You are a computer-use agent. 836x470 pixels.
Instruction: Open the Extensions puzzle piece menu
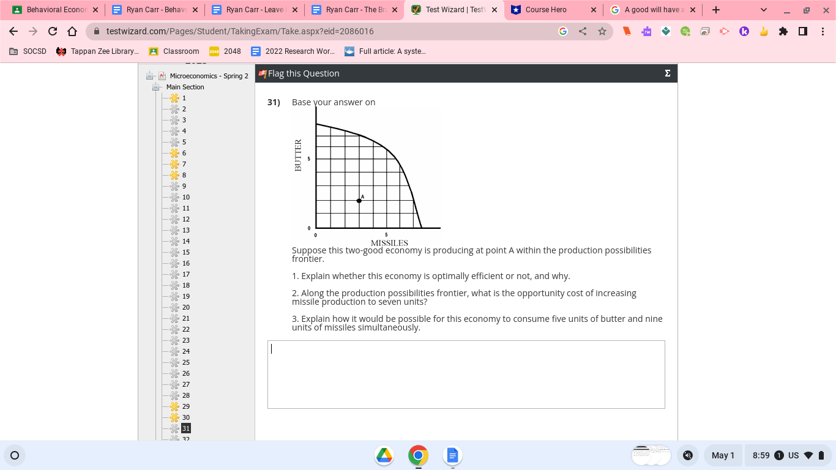click(x=783, y=31)
